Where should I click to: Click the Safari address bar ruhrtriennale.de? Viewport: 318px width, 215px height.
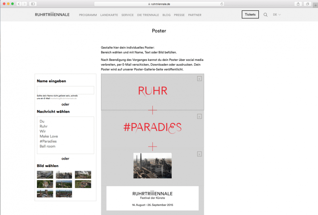tap(159, 4)
